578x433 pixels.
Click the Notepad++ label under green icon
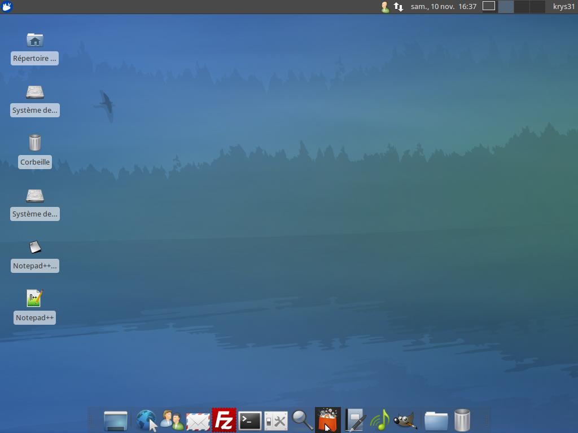34,318
